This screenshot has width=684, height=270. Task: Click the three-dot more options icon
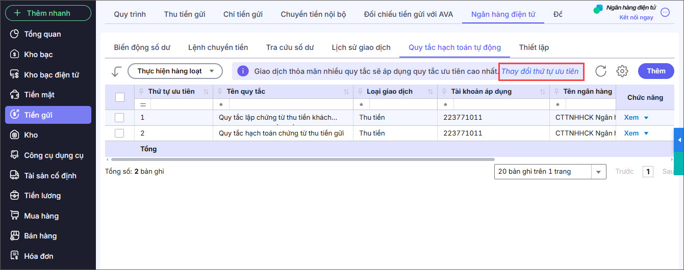pos(665,12)
